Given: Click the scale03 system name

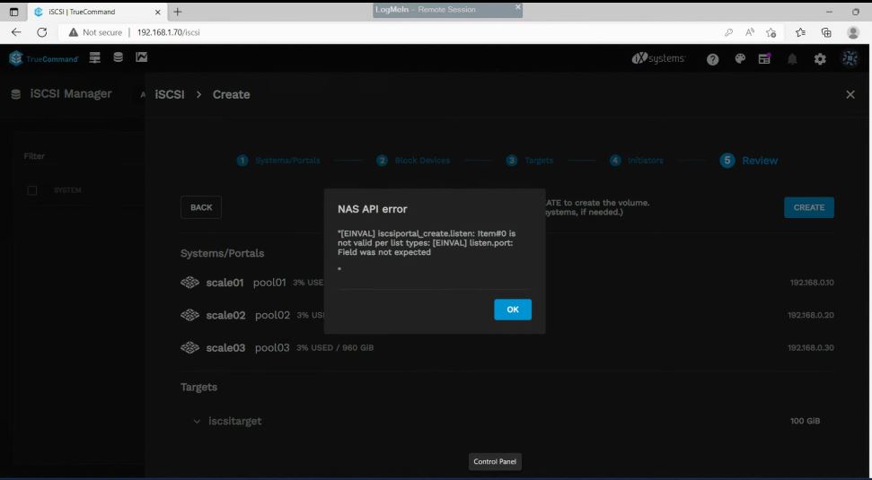Looking at the screenshot, I should tap(225, 348).
